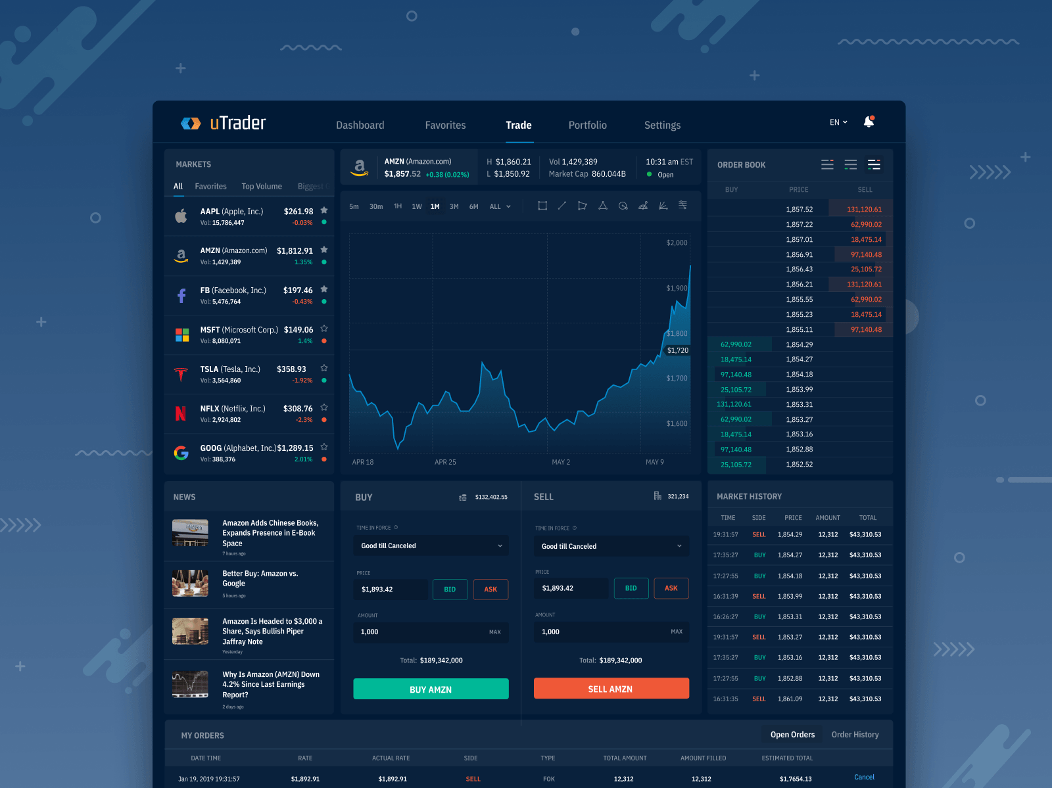Set chart timeframe to 6M
Image resolution: width=1052 pixels, height=788 pixels.
coord(474,206)
